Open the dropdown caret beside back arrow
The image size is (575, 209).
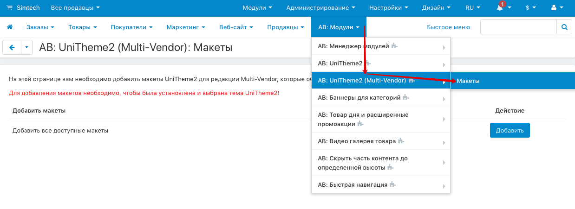click(x=27, y=47)
